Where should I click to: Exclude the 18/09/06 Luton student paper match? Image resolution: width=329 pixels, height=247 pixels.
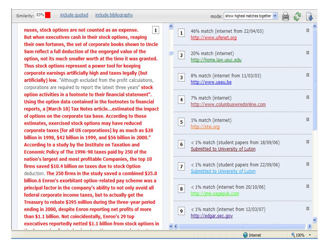coord(308,142)
